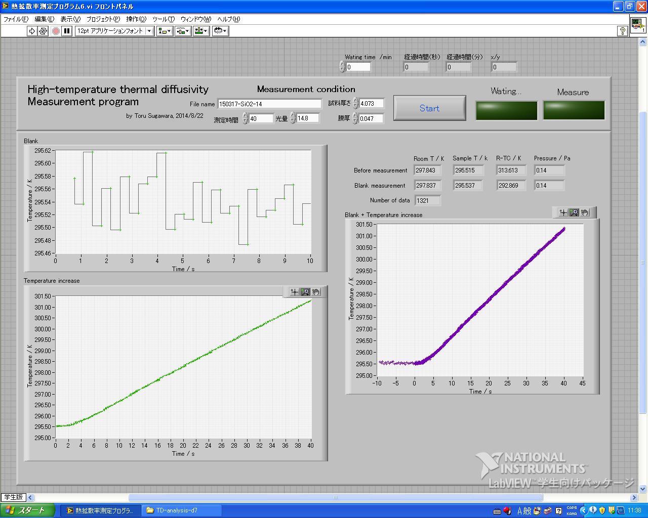
Task: Click the File name input field
Action: pos(269,104)
